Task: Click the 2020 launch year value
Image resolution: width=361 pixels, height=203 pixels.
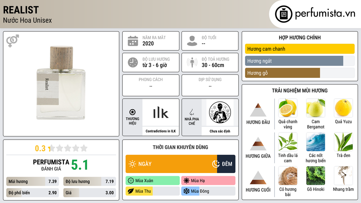Action: [148, 43]
